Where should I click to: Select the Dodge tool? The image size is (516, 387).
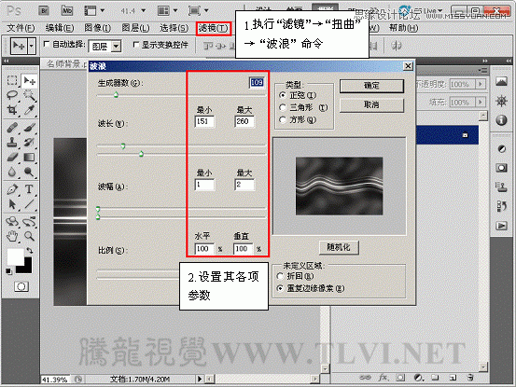coord(29,172)
